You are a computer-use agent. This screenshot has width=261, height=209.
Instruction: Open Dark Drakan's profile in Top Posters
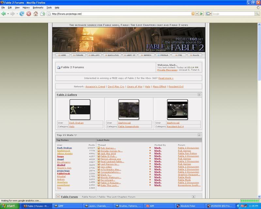(x=64, y=148)
